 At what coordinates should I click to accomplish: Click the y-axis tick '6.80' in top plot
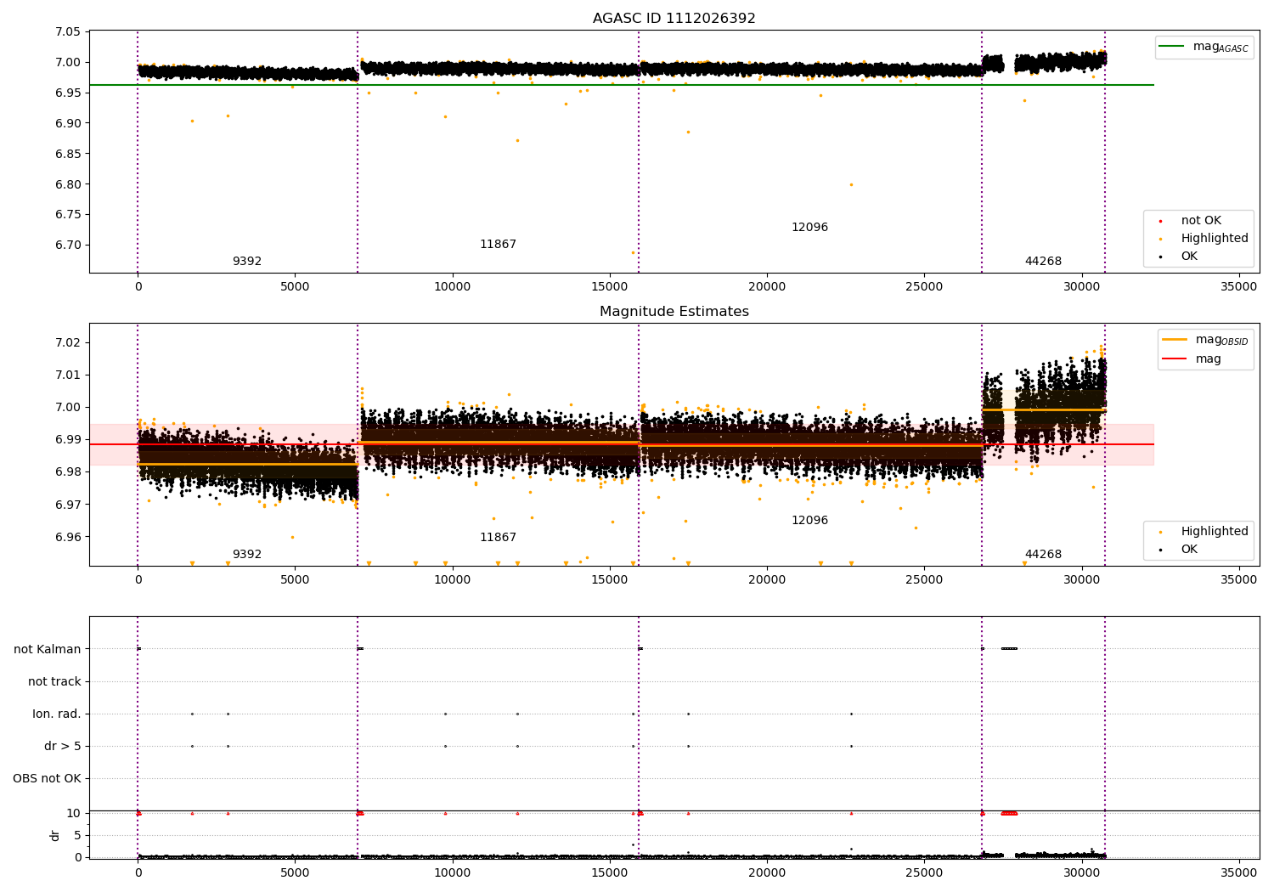(69, 185)
